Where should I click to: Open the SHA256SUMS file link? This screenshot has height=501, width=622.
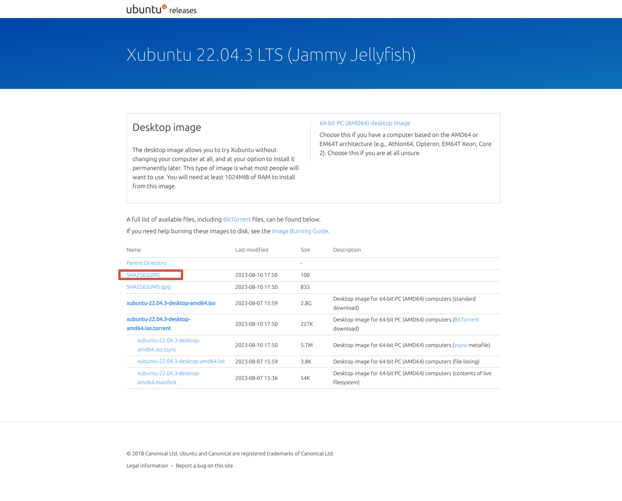click(143, 275)
